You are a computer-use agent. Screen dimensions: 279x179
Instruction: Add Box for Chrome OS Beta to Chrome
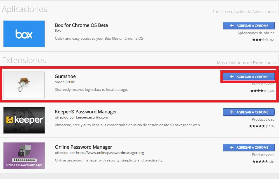coord(249,26)
